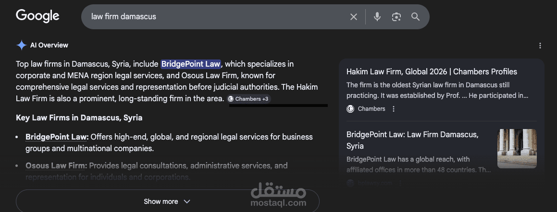
Task: Expand the overview with Show more
Action: [x=167, y=201]
